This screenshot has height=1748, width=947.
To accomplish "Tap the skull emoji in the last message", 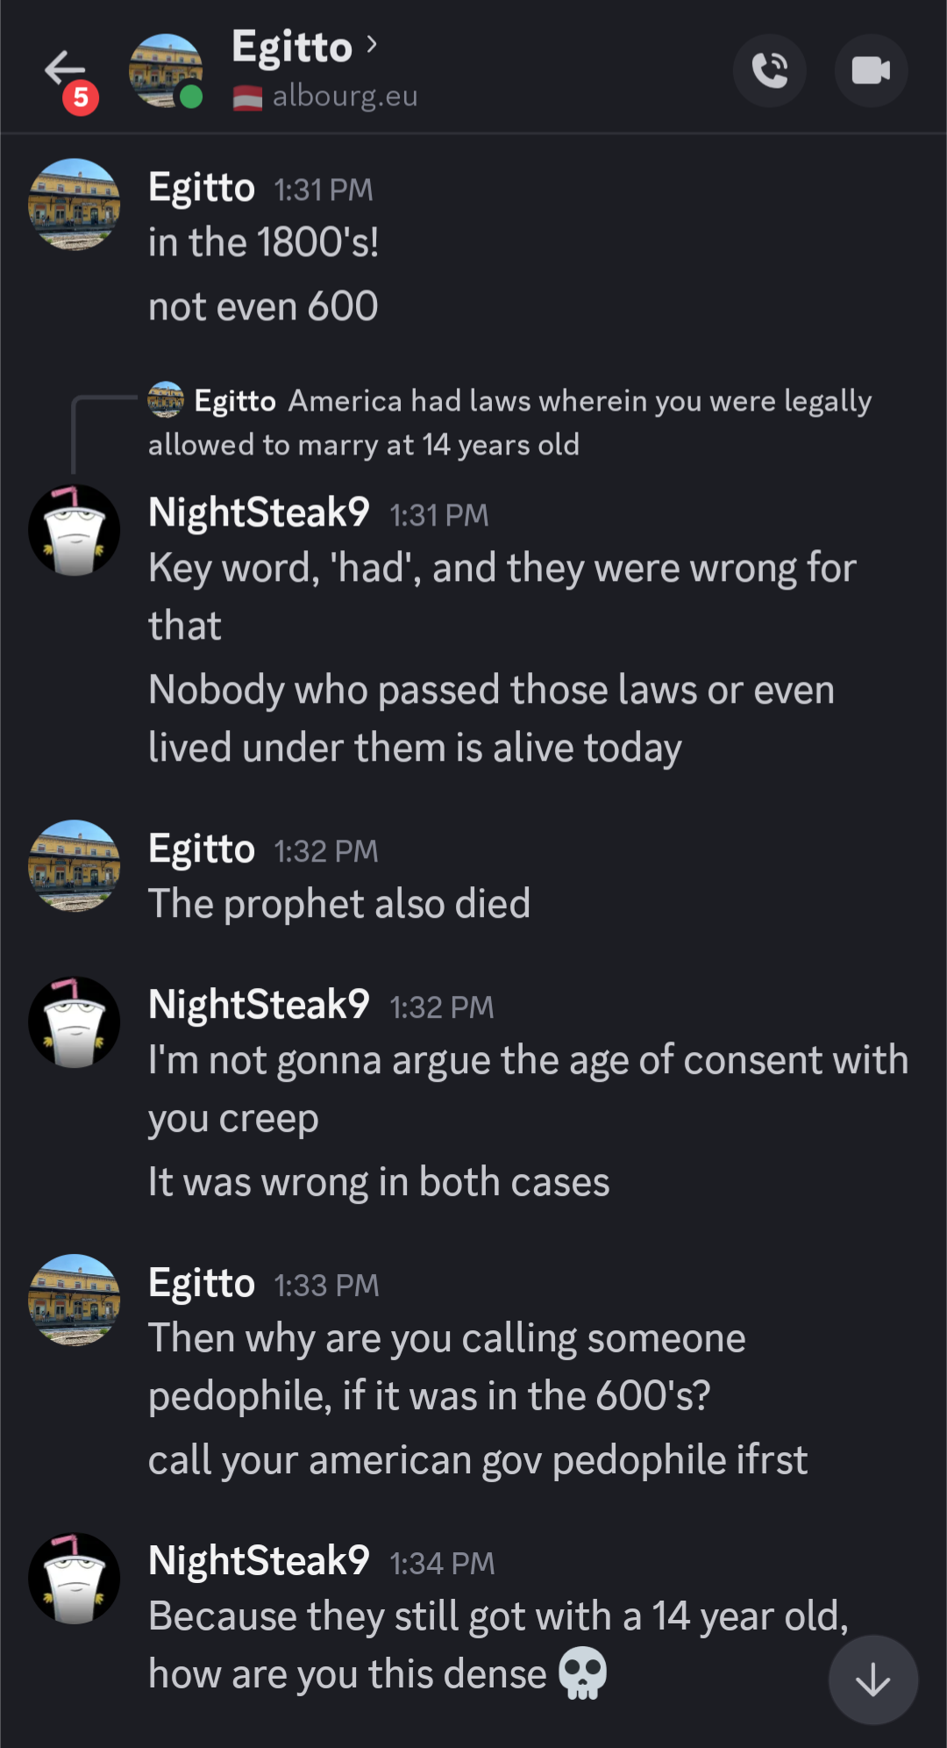I will pos(582,1673).
